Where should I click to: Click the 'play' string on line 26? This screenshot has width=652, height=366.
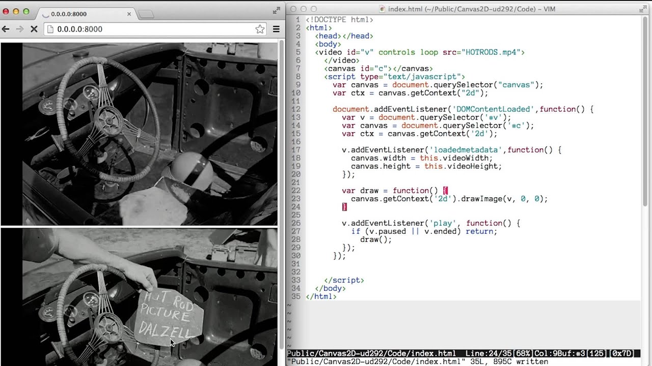(443, 223)
